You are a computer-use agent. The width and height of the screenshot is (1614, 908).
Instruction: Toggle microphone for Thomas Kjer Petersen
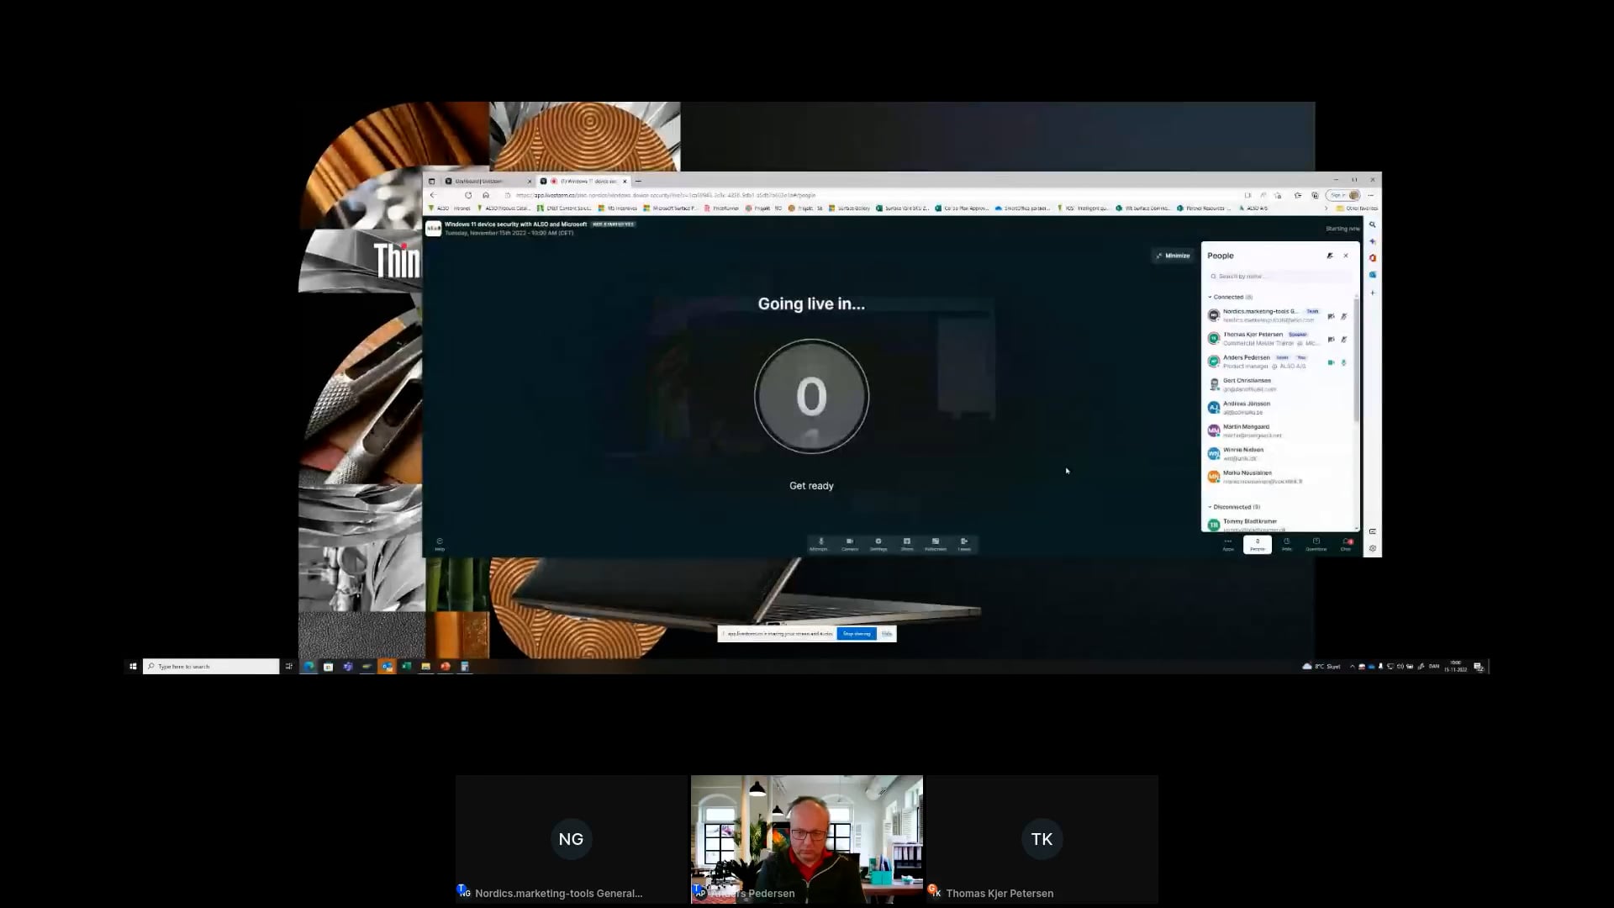coord(1343,339)
